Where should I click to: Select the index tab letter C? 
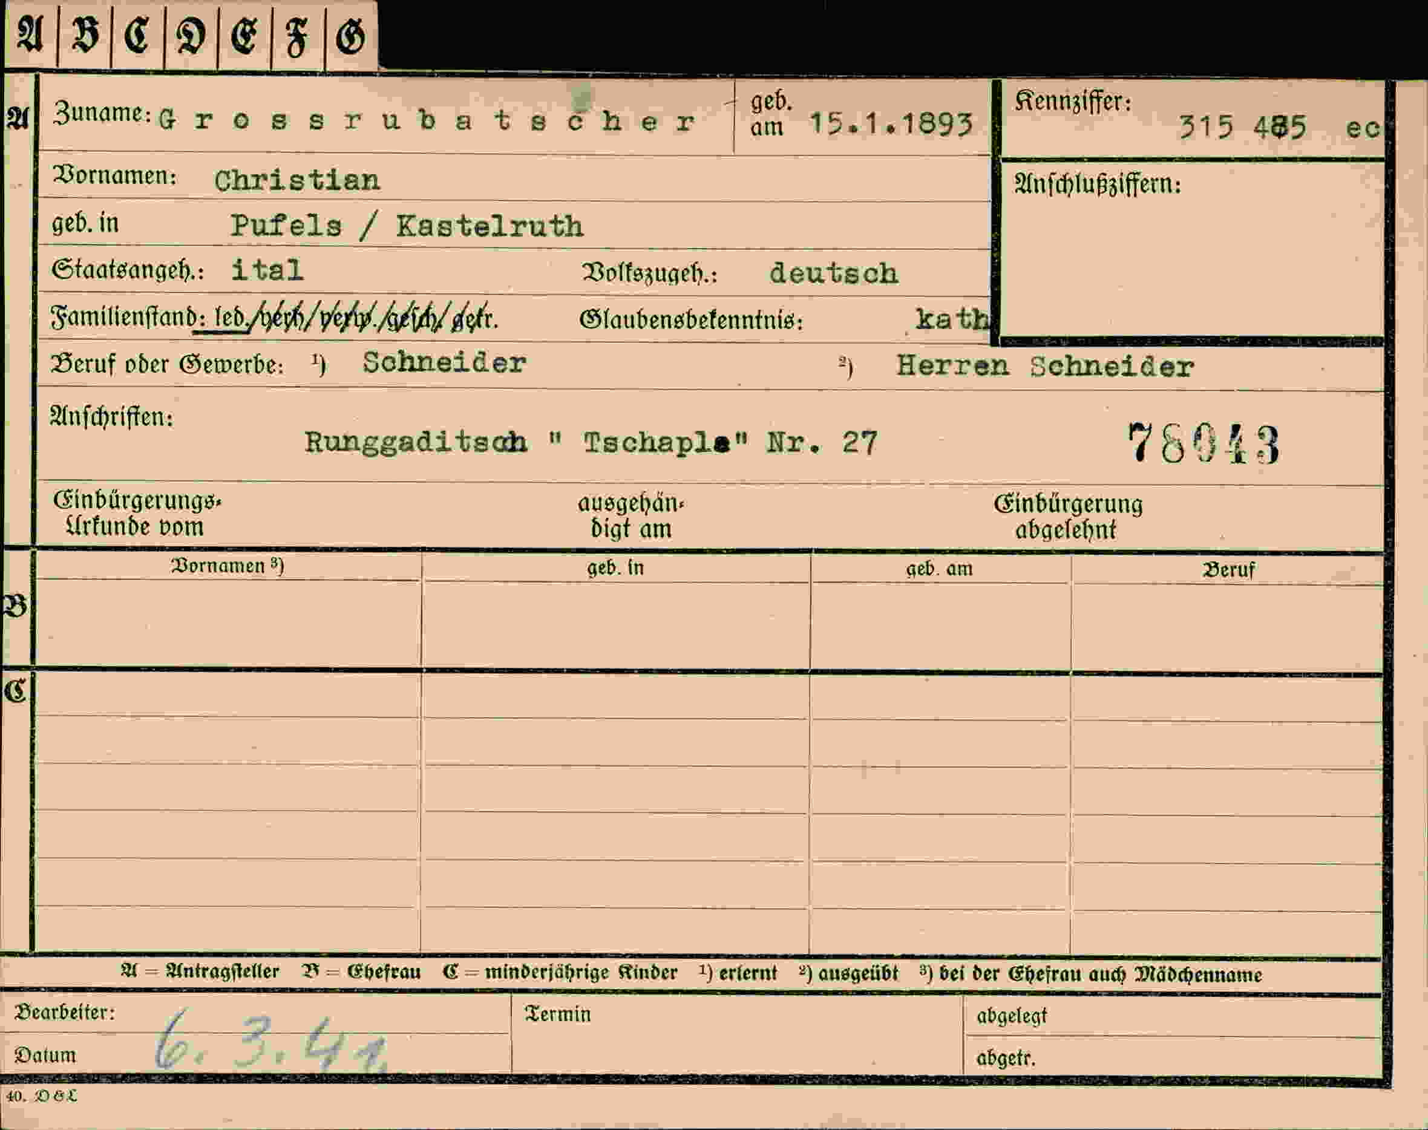137,34
